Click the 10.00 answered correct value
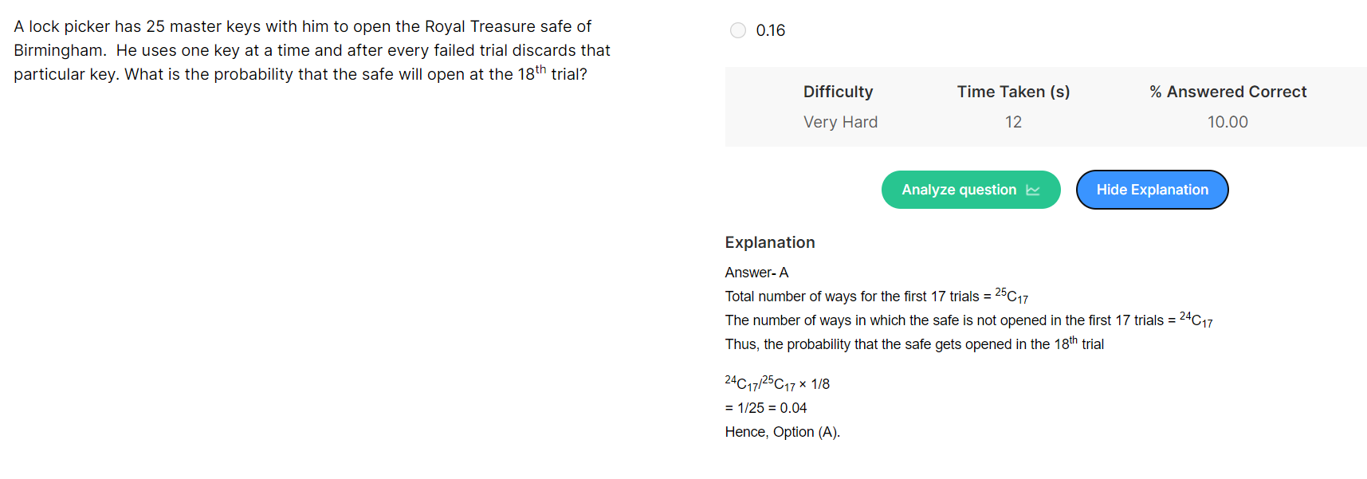 [x=1228, y=122]
